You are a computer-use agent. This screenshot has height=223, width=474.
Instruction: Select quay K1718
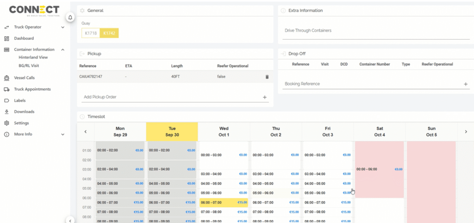pos(91,33)
